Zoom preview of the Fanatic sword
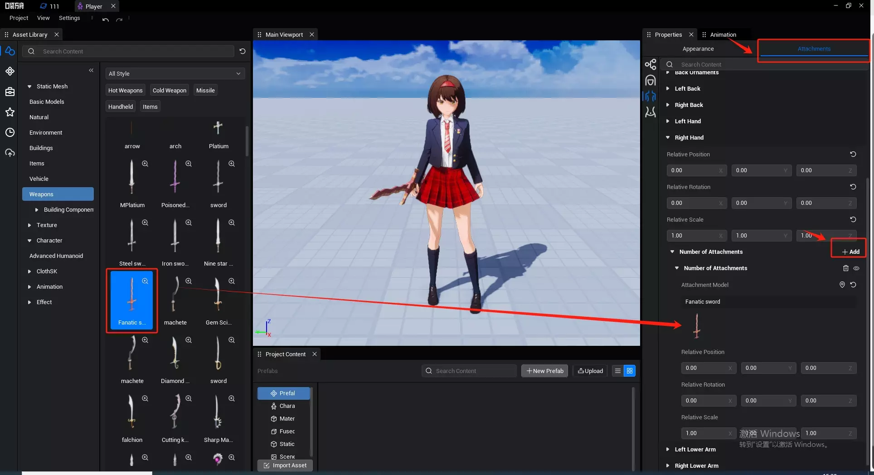 145,281
